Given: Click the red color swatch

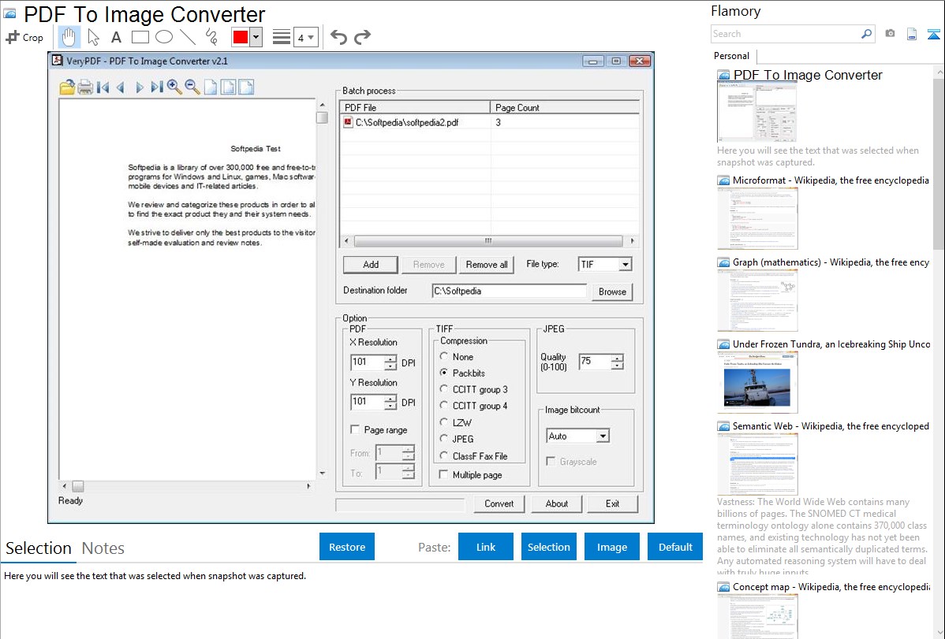Looking at the screenshot, I should pos(240,37).
